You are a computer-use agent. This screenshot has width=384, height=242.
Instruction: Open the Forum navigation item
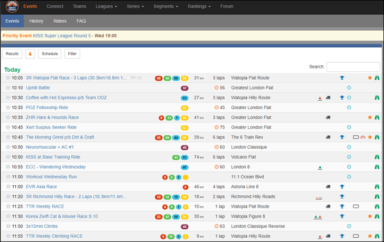(227, 6)
